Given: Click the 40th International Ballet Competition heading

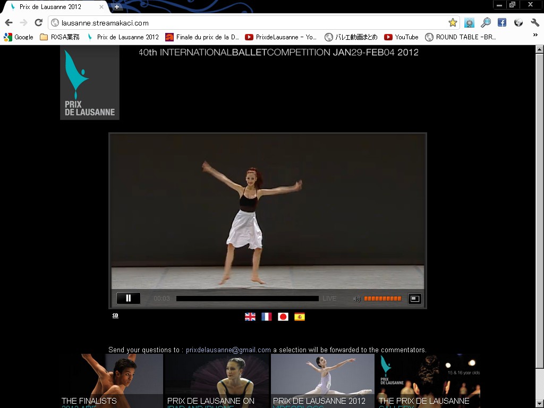Looking at the screenshot, I should click(278, 53).
